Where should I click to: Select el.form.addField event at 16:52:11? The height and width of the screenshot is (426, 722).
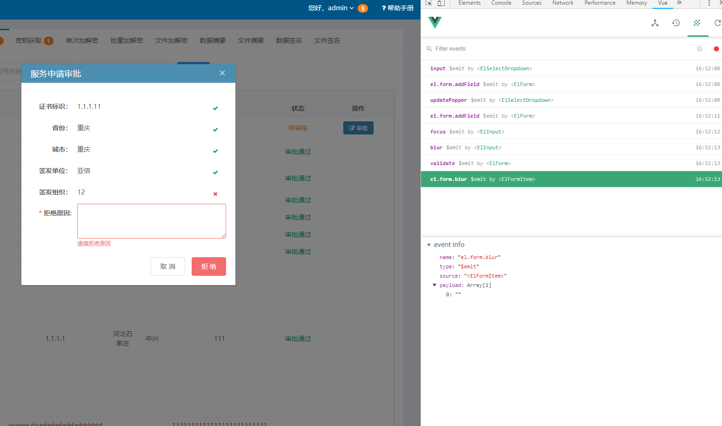click(x=571, y=116)
